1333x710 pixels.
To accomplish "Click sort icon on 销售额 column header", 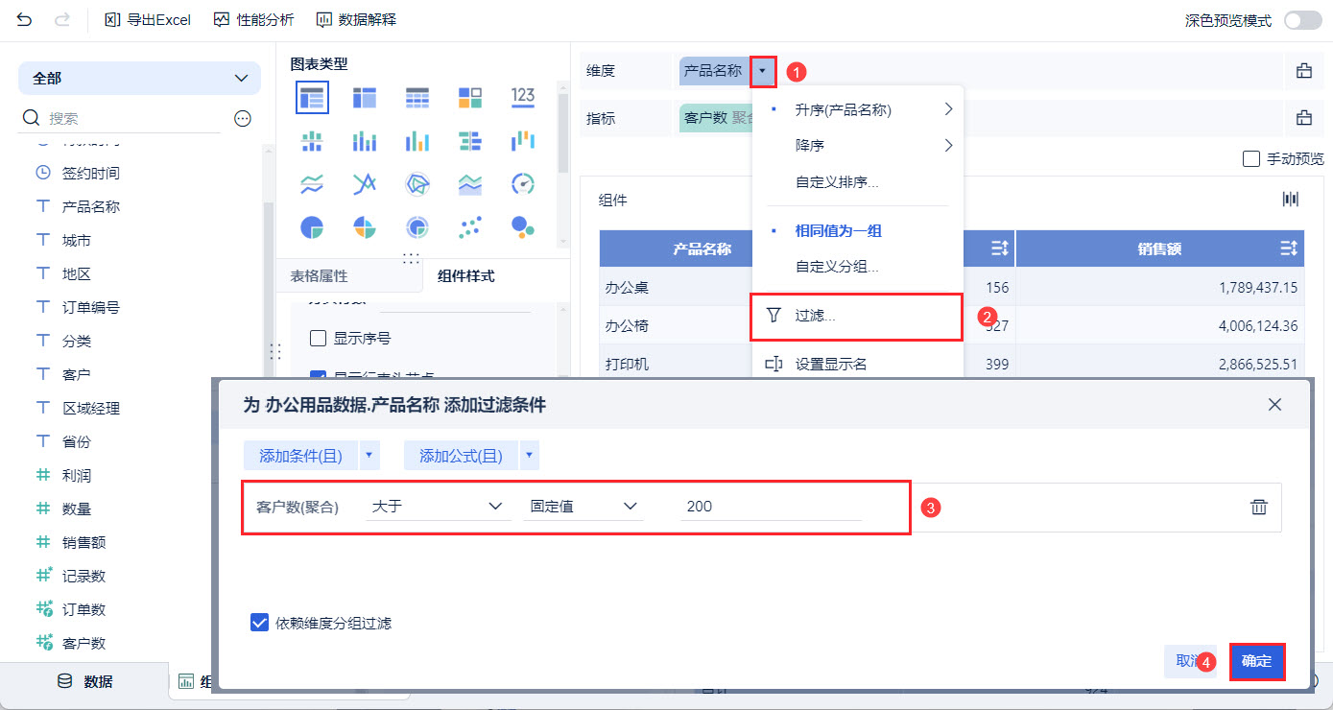I will [x=1289, y=248].
